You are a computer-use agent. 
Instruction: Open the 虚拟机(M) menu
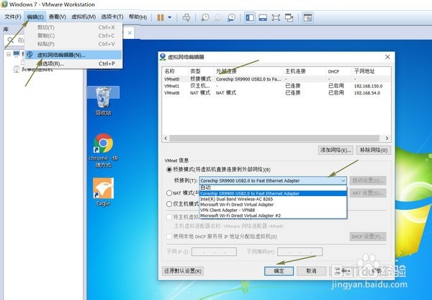(84, 17)
